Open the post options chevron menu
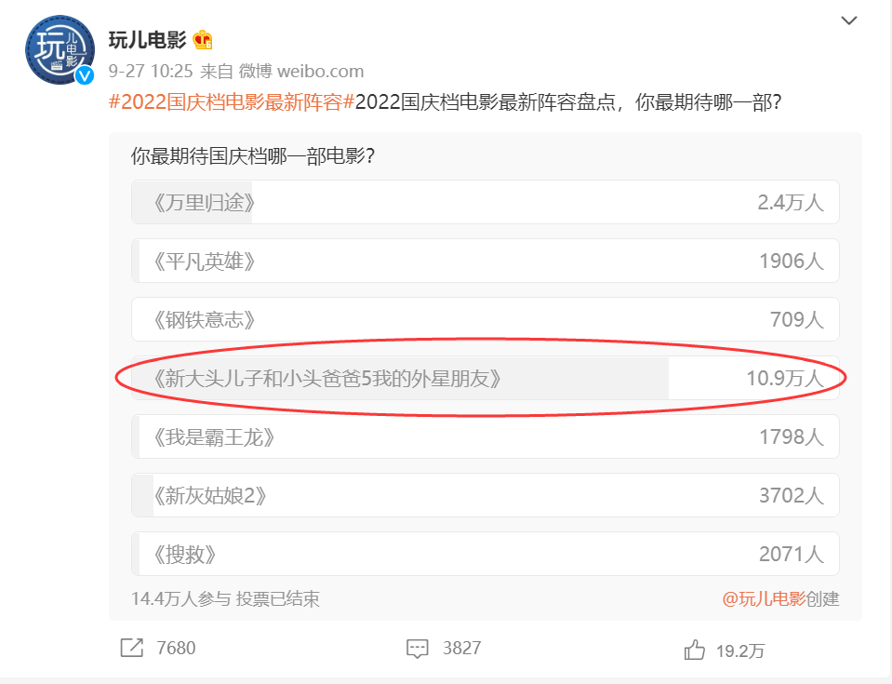The width and height of the screenshot is (892, 684). (849, 21)
